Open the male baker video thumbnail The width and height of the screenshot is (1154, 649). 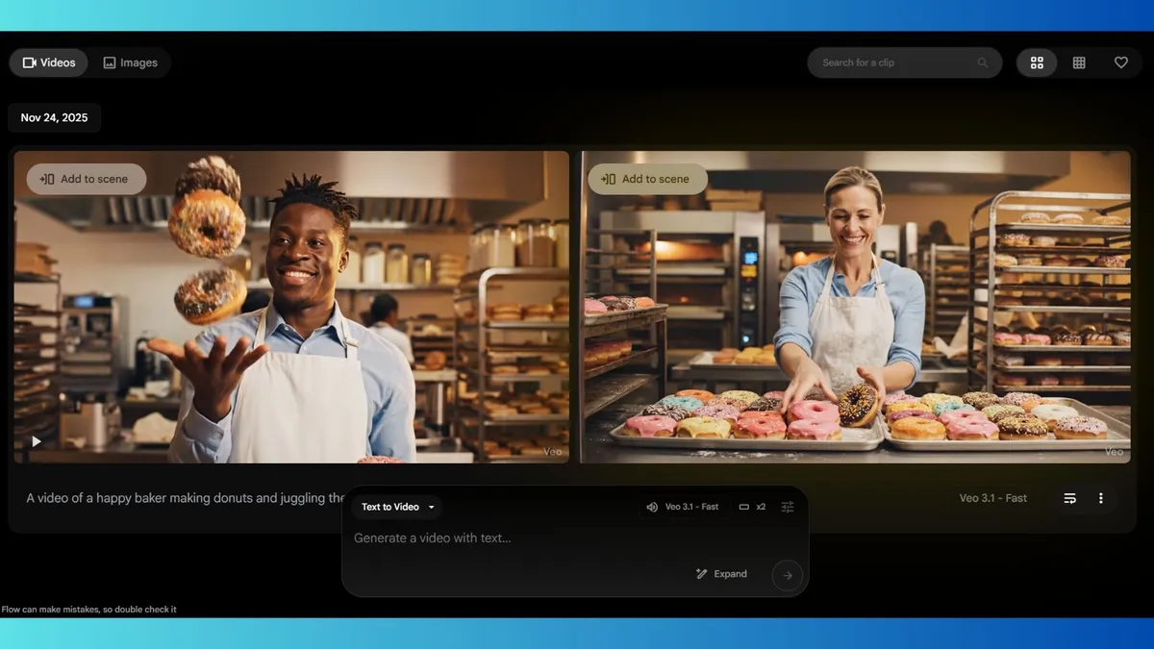291,307
